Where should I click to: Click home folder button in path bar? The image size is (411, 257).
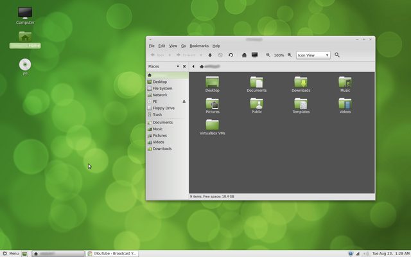click(209, 66)
